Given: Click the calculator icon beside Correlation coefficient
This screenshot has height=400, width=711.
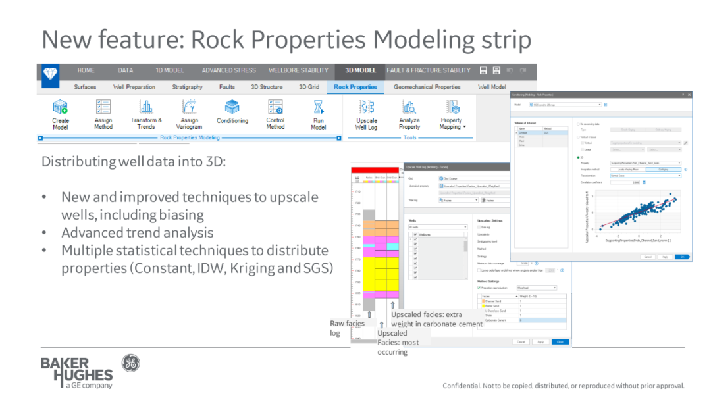Looking at the screenshot, I should click(644, 182).
